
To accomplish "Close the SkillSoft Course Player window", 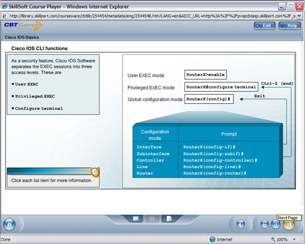I will coord(300,7).
